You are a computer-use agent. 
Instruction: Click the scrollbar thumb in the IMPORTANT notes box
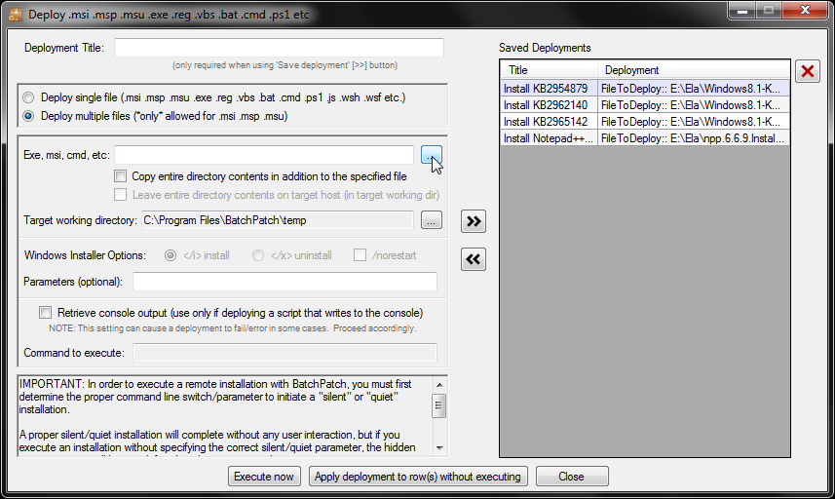438,406
